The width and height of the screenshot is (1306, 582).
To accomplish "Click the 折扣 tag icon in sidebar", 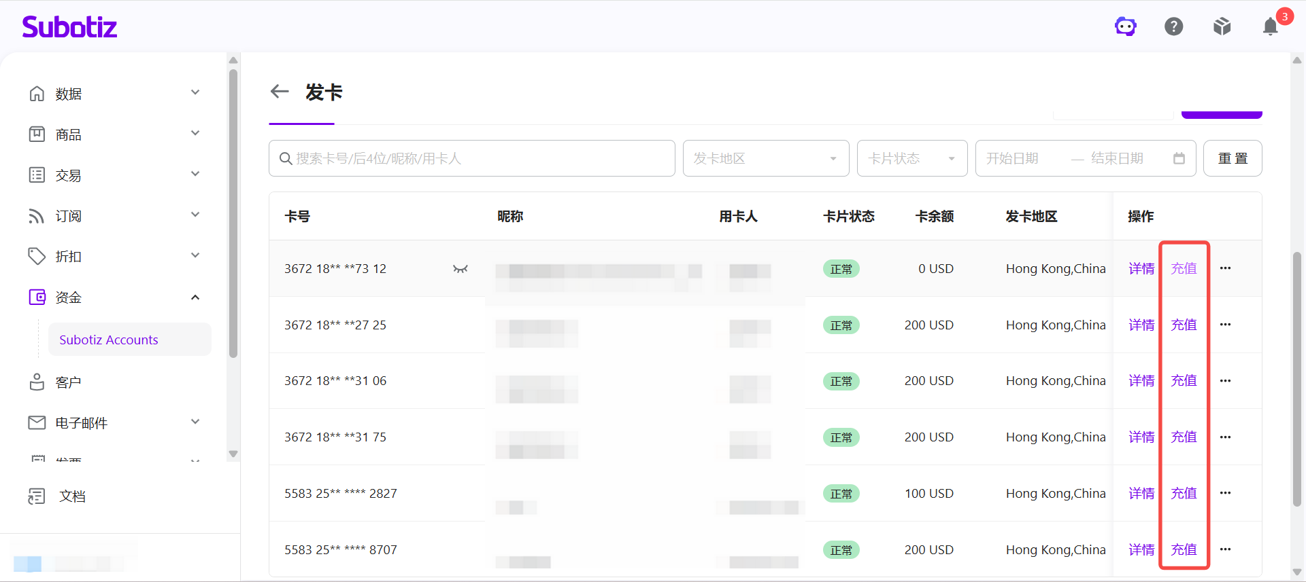I will click(37, 256).
